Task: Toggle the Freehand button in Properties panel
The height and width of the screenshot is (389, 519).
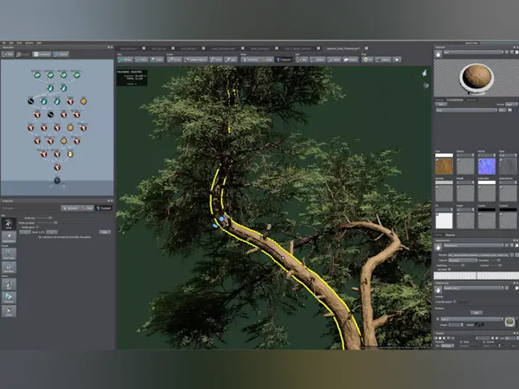Action: [x=103, y=208]
